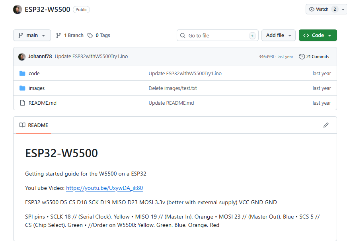Open the green Code dropdown button
Image resolution: width=347 pixels, height=250 pixels.
point(318,35)
